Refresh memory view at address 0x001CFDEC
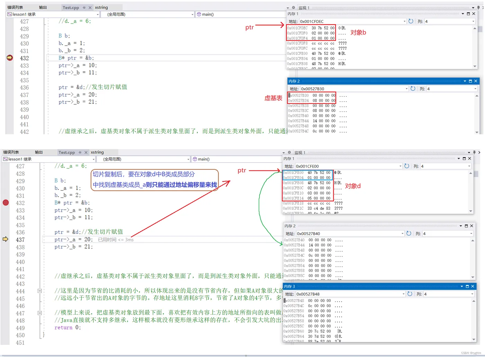 411,21
